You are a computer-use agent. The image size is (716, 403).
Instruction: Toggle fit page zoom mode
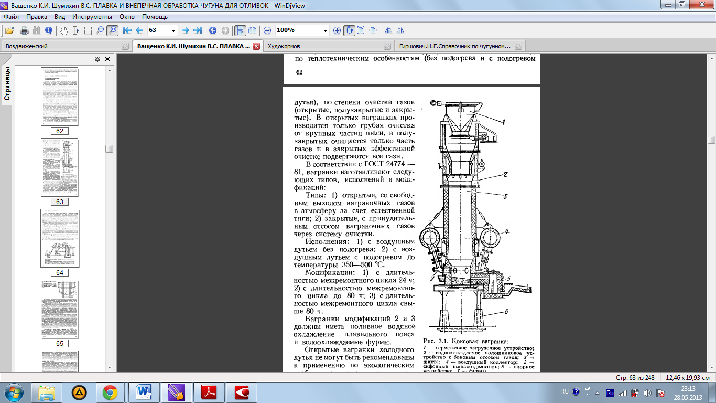coord(361,30)
